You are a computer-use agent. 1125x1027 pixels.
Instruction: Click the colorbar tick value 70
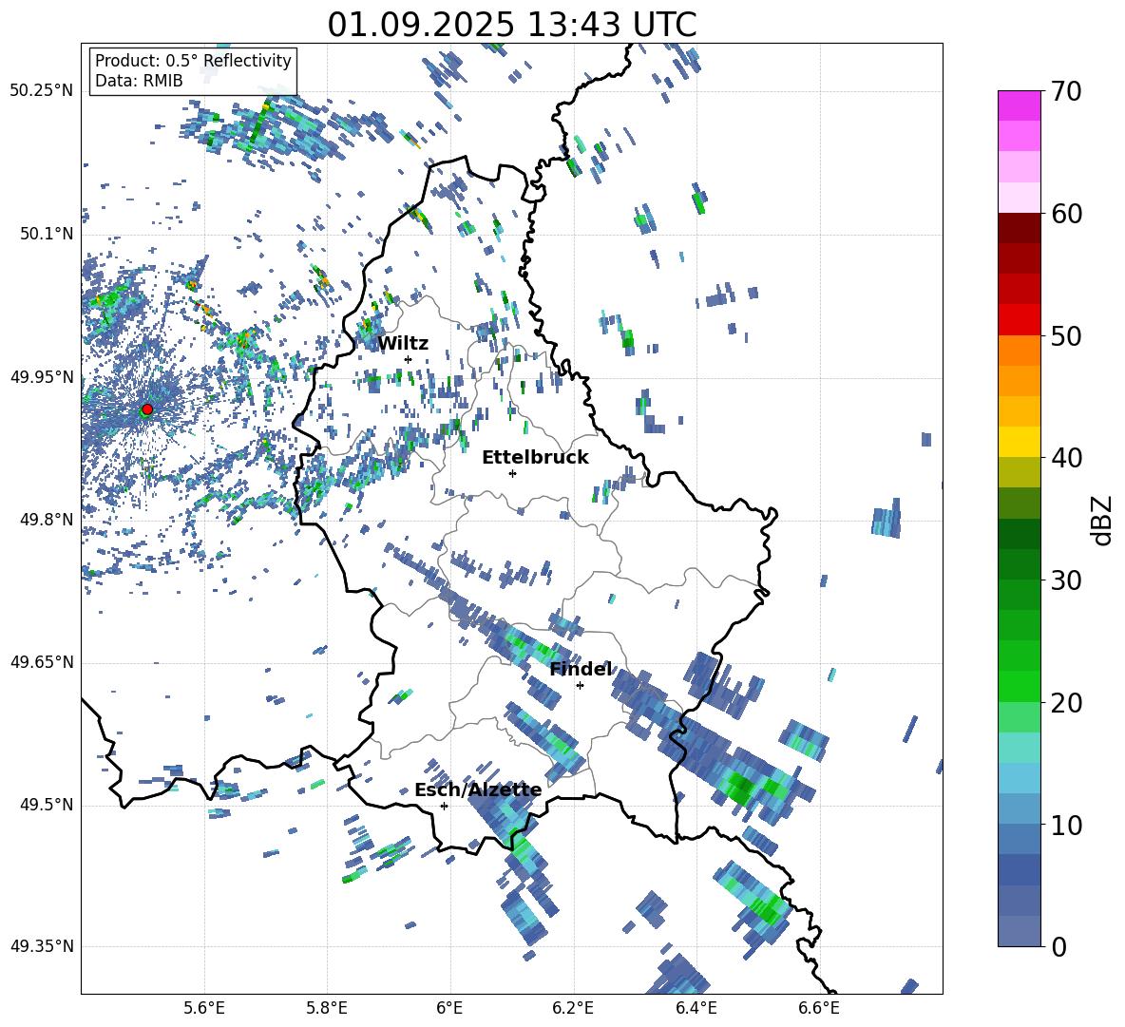(1066, 91)
